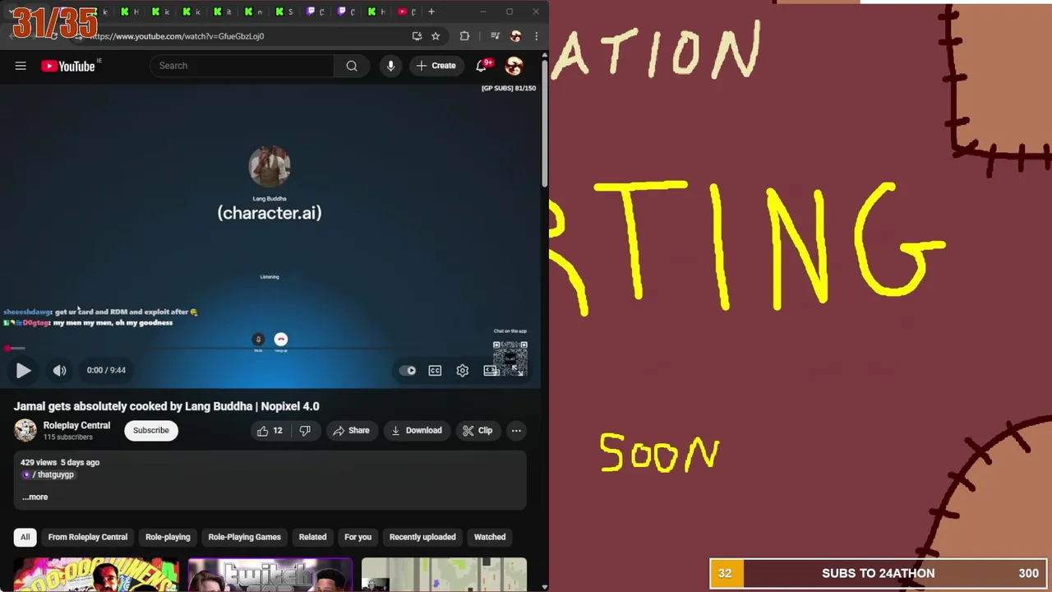Open the browser media control icon
The height and width of the screenshot is (592, 1052).
495,36
